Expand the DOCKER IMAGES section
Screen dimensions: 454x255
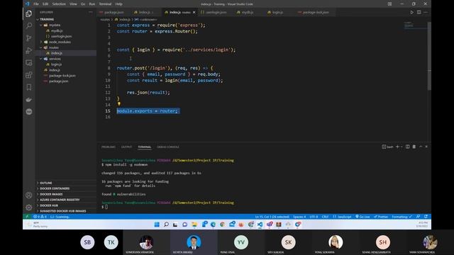click(x=51, y=194)
